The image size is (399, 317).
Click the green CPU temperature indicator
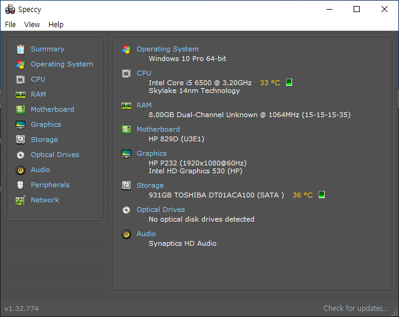click(289, 82)
